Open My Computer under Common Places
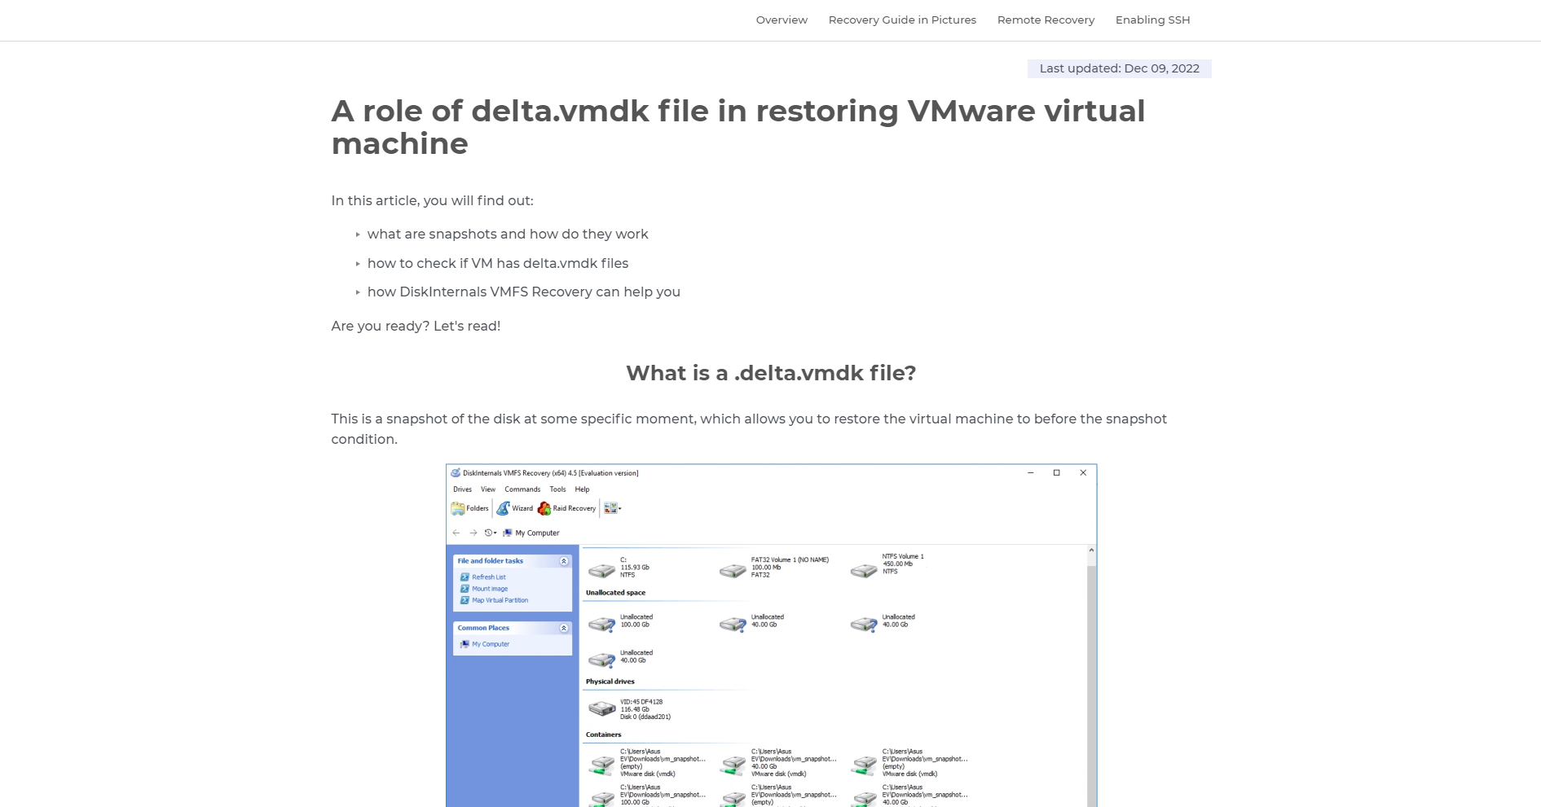The height and width of the screenshot is (807, 1541). tap(485, 644)
